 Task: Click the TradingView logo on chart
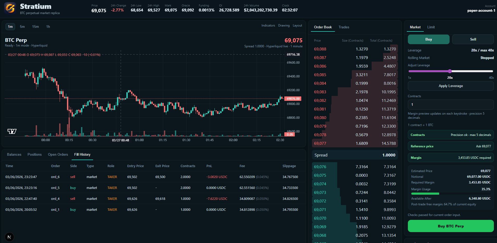click(12, 131)
